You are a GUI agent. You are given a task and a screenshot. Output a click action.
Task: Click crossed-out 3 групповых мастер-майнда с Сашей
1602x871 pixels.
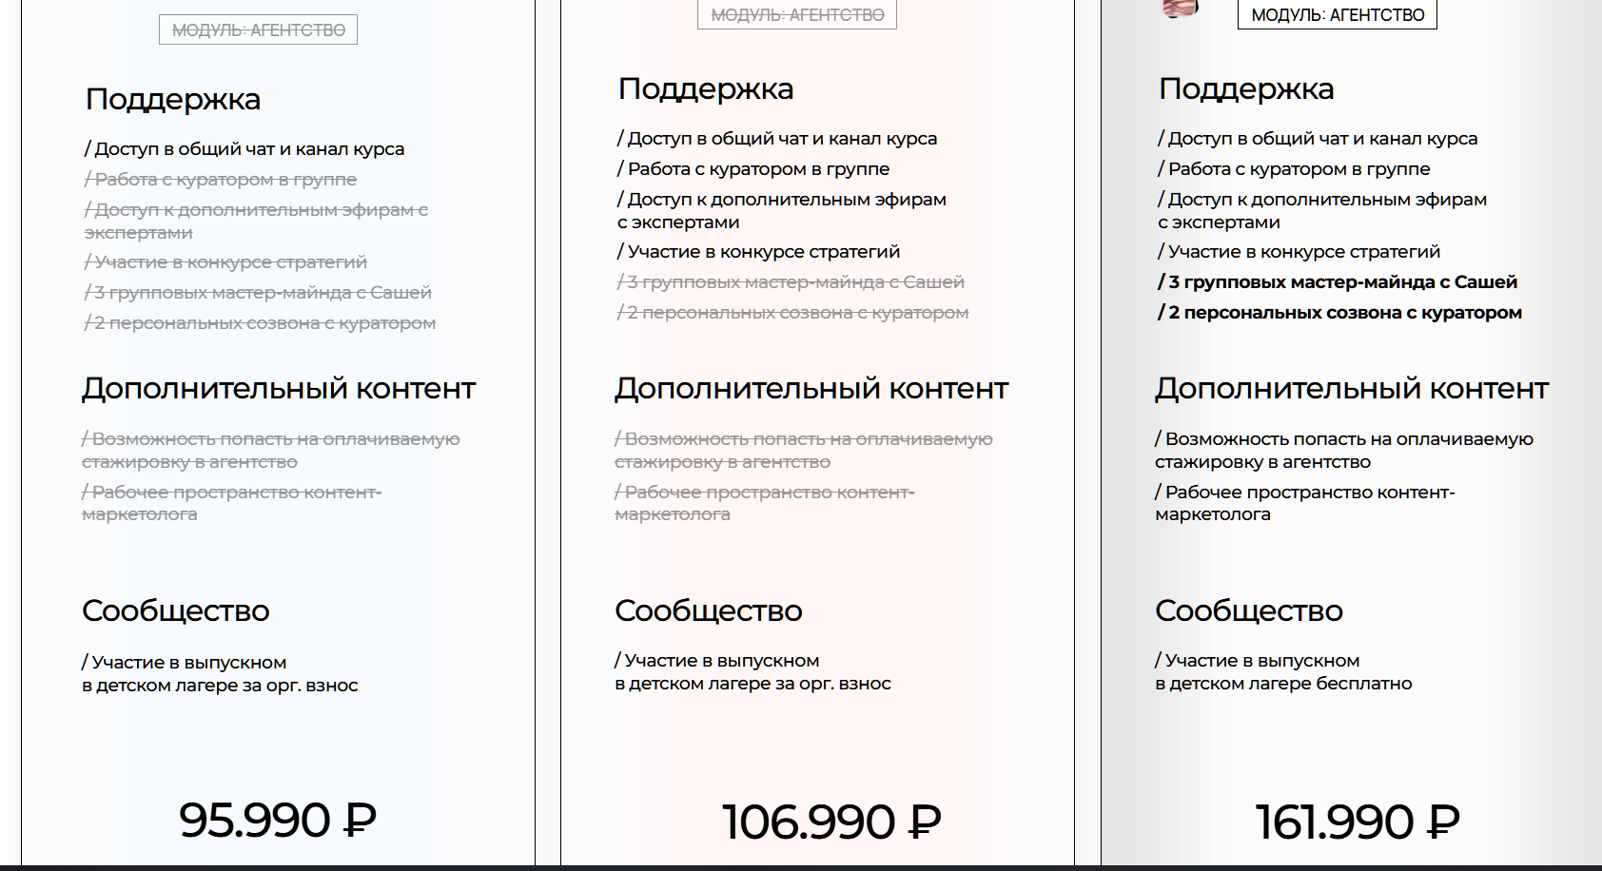click(788, 281)
